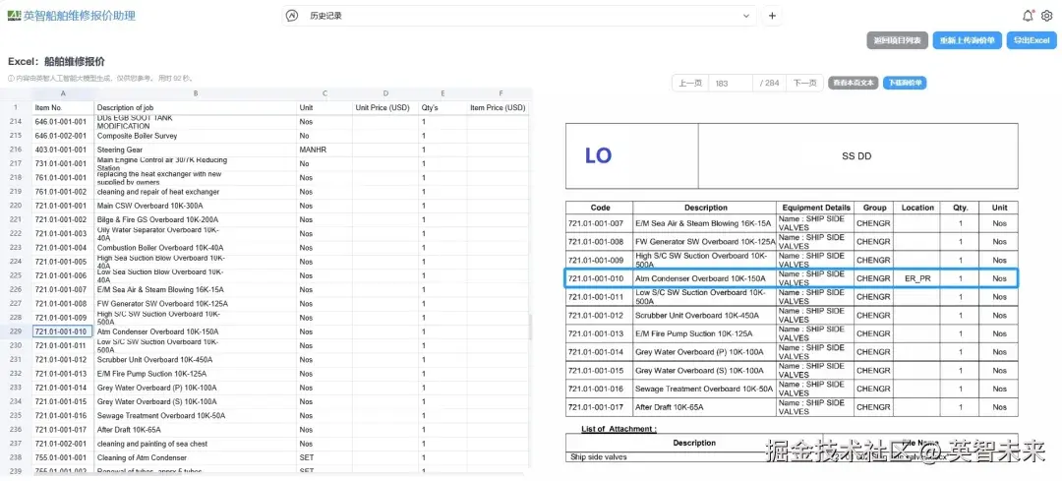
Task: Select spreadsheet cell 403.01-001-001
Action: coord(63,150)
